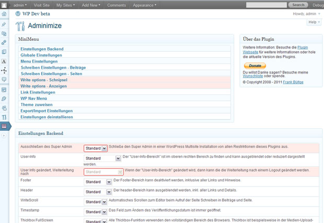Open the Dashboard home icon in sidebar

click(4, 14)
